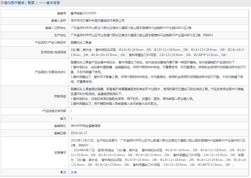Select the line 1.骨科电钻头：与电钻有源设备配合使用
The image size is (251, 178).
pos(133,99)
